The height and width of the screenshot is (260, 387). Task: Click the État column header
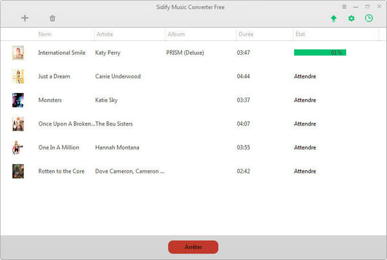[300, 34]
